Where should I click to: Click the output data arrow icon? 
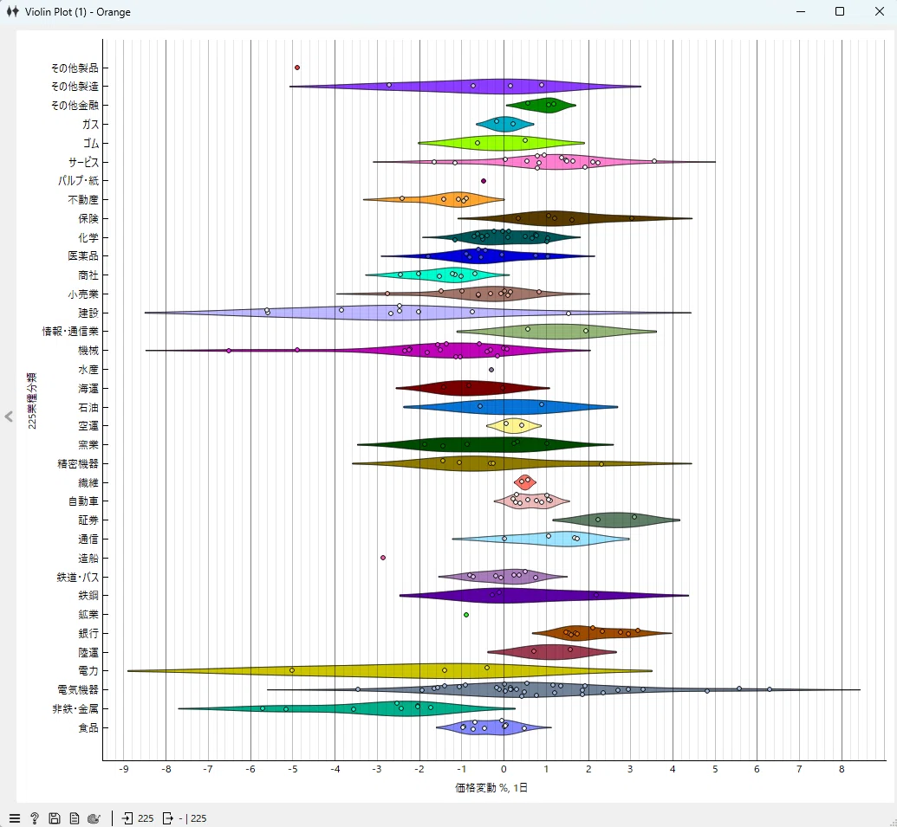[x=167, y=818]
